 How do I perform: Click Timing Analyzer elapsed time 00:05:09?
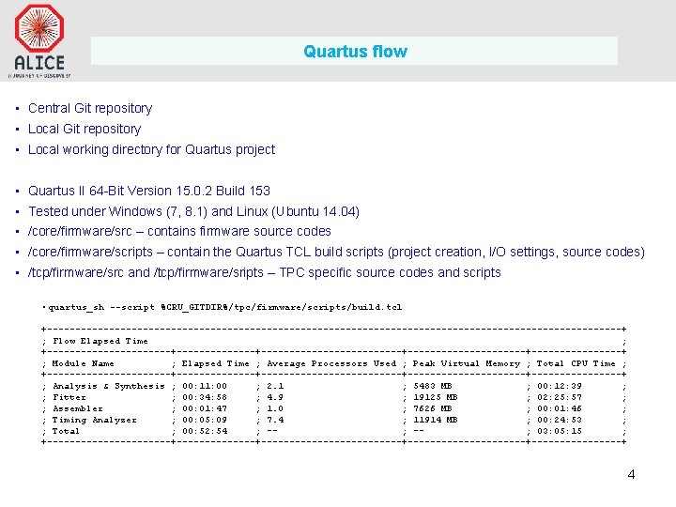point(205,420)
